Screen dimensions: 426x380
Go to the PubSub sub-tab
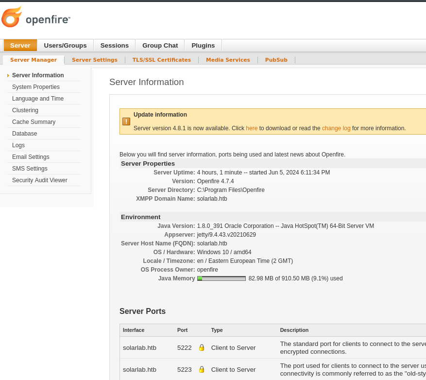pos(276,60)
